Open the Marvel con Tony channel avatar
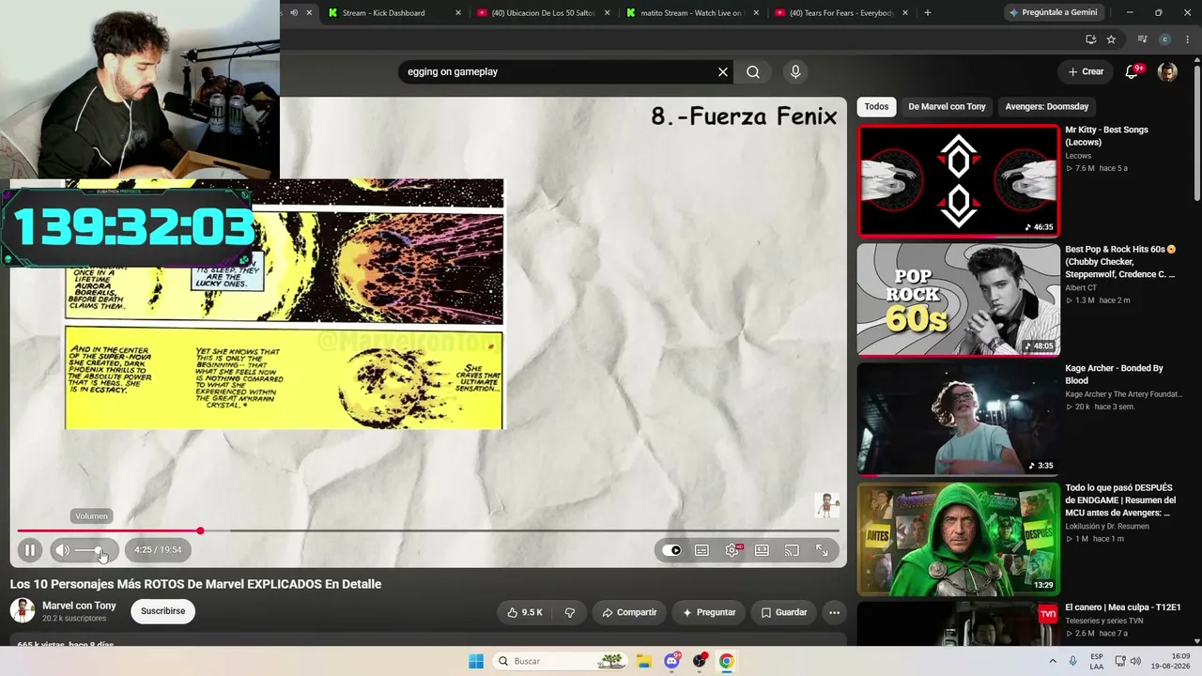The image size is (1202, 676). (x=23, y=611)
